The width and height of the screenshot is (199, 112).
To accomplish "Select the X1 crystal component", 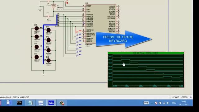I will point(54,6).
